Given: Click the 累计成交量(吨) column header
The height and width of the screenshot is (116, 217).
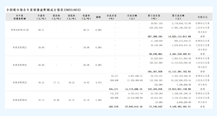Looking at the screenshot, I should [x=154, y=17].
